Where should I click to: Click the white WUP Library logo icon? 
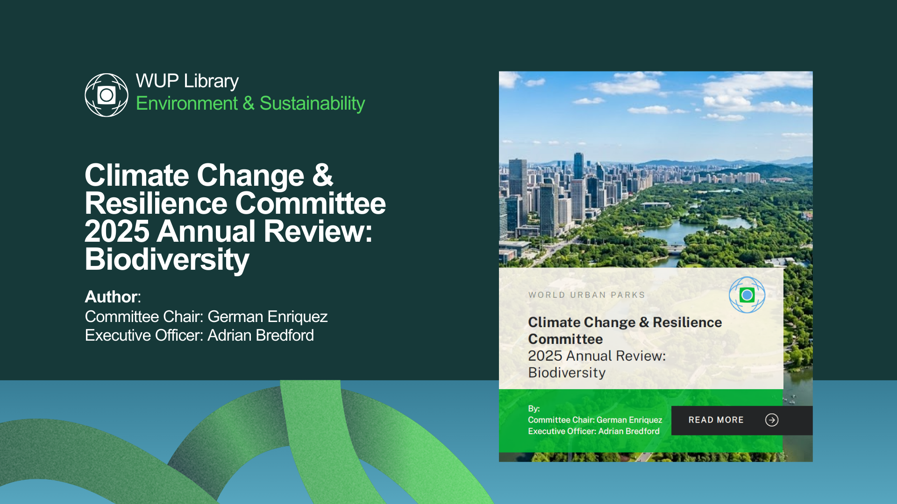pos(107,95)
